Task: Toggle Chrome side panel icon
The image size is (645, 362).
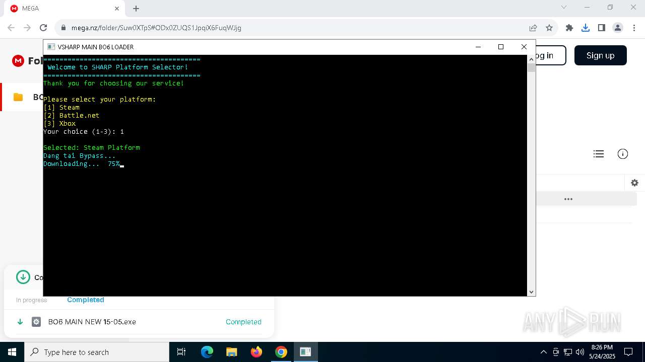Action: point(602,28)
